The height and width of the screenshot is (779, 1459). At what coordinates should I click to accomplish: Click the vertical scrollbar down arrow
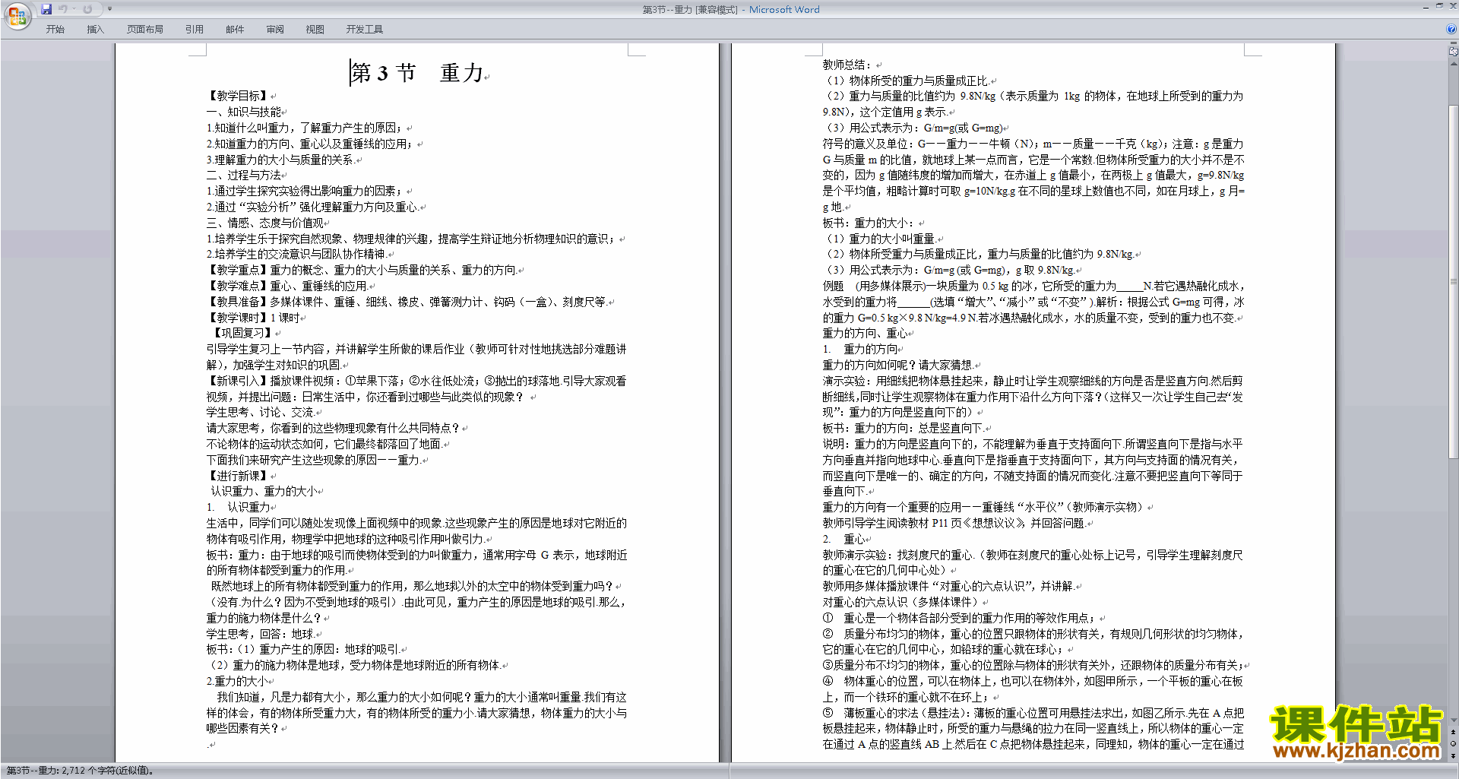1454,720
